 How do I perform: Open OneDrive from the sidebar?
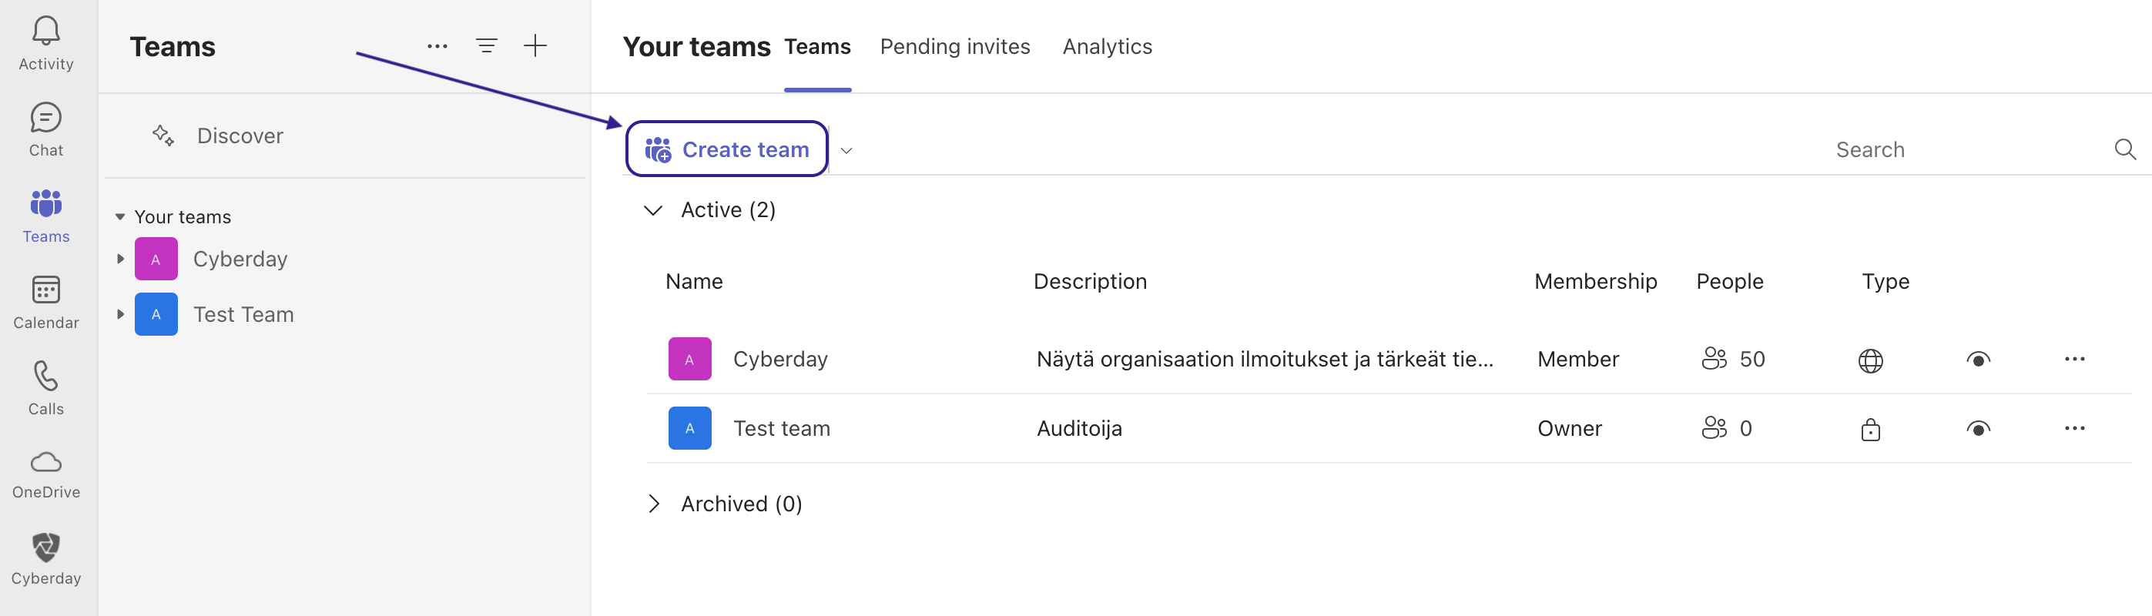point(46,474)
